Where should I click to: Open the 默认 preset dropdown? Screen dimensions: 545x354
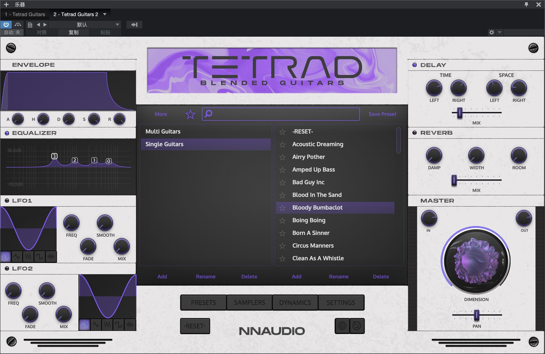coord(85,25)
